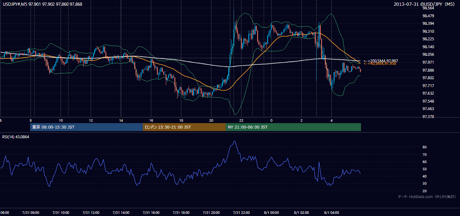Click the bottom time label 7/31 10:00
460x216 pixels.
61,212
